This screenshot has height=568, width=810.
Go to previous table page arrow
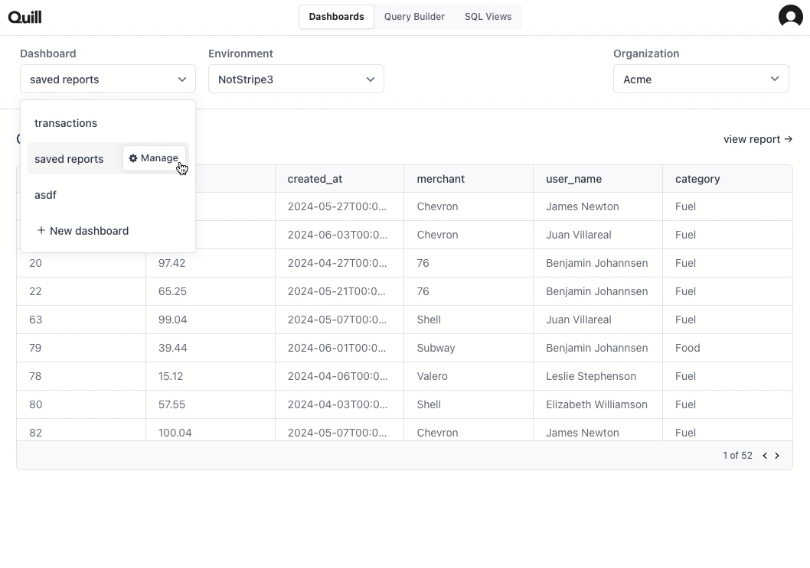pos(765,456)
